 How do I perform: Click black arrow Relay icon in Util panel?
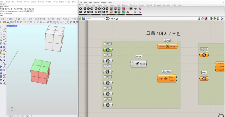coord(135,9)
